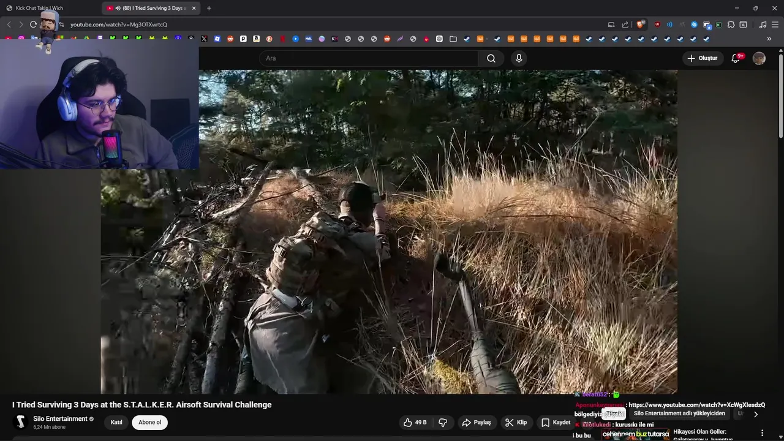Click the YouTube search magnifier button
This screenshot has height=441, width=784.
(491, 58)
